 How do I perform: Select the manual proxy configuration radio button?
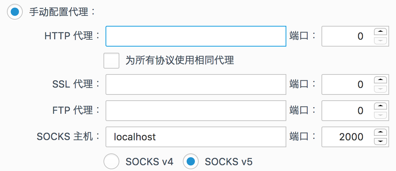pyautogui.click(x=15, y=12)
